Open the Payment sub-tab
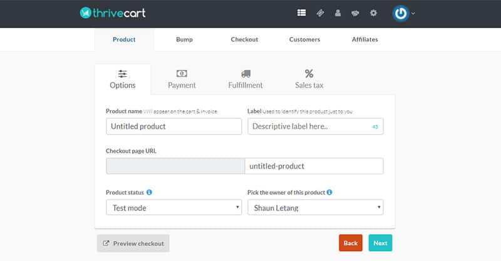Viewport: 501px width, 261px height. coord(182,79)
